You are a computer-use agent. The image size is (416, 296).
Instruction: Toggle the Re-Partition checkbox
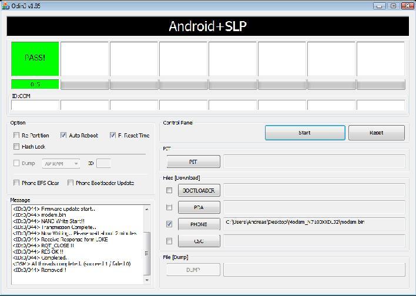coord(16,135)
